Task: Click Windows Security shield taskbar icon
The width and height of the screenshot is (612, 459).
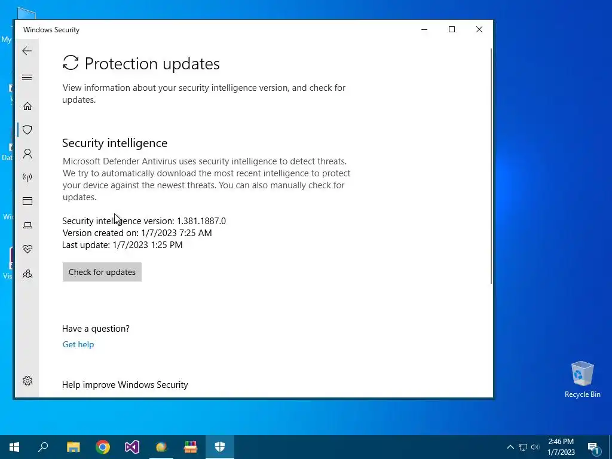Action: [220, 447]
